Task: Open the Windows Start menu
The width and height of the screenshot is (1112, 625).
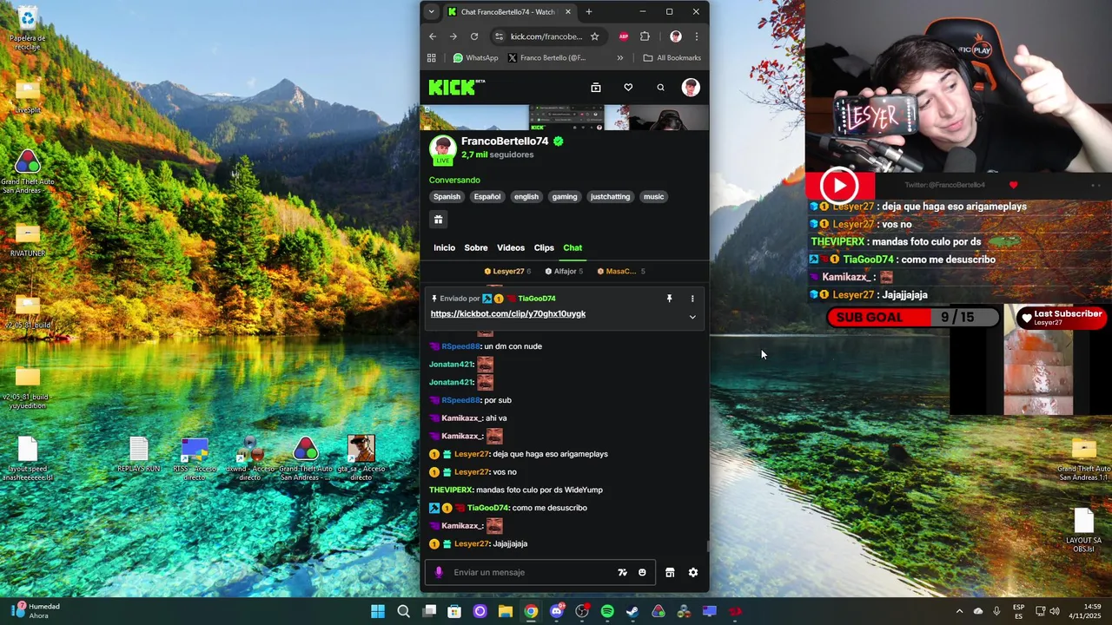Action: pyautogui.click(x=378, y=611)
